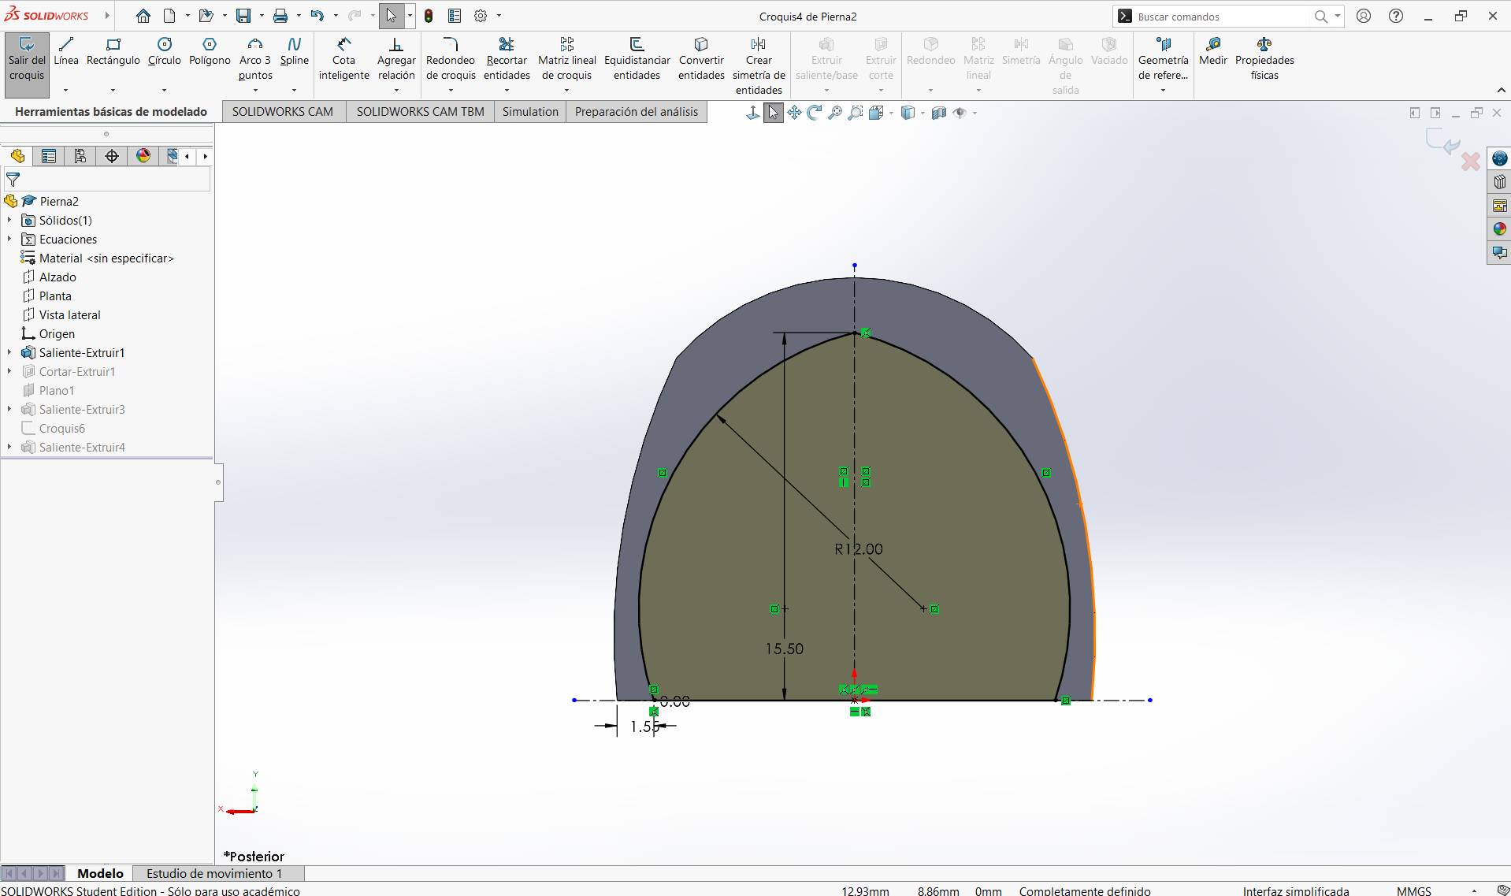Open the Medir measurement tool
Screen dimensions: 1511x896
coord(1212,51)
